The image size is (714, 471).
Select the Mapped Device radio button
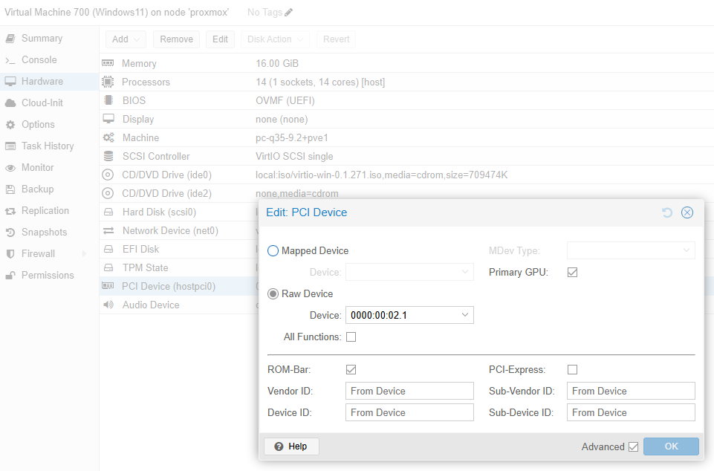pos(273,251)
